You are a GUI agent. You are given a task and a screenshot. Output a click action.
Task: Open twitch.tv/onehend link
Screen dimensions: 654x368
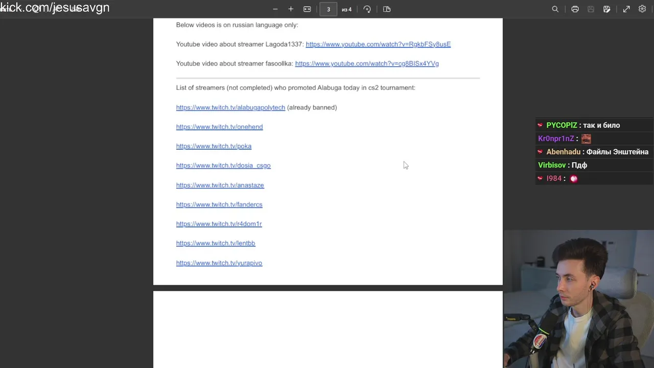(219, 127)
